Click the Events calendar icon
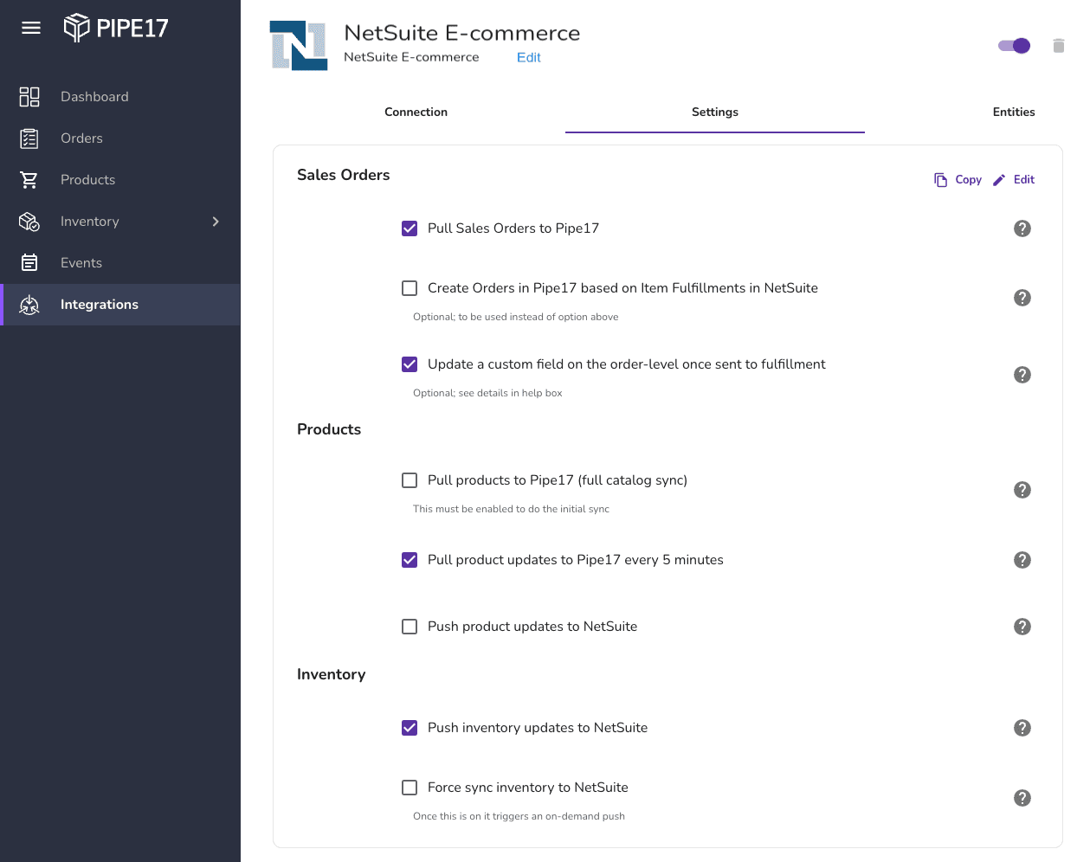This screenshot has width=1077, height=862. (29, 263)
